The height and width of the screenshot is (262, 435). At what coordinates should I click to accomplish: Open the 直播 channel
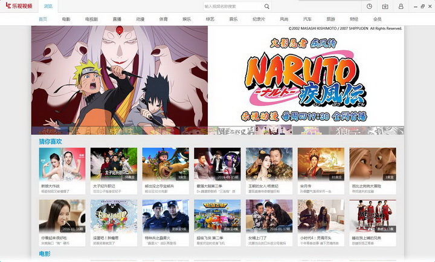(x=117, y=19)
